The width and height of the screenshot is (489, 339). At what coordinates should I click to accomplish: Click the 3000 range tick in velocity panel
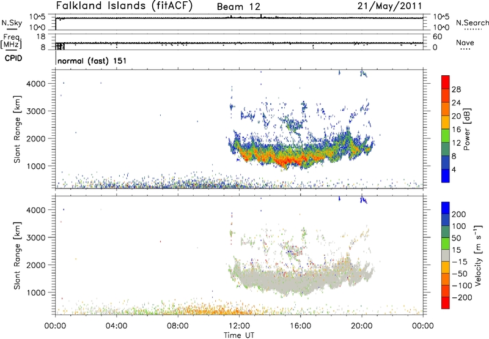(36, 237)
